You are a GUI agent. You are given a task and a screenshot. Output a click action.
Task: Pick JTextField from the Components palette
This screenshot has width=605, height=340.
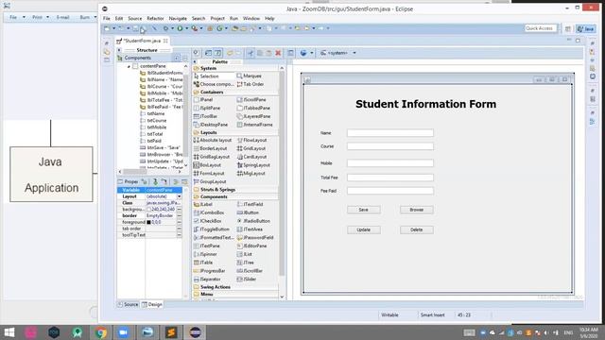(250, 204)
